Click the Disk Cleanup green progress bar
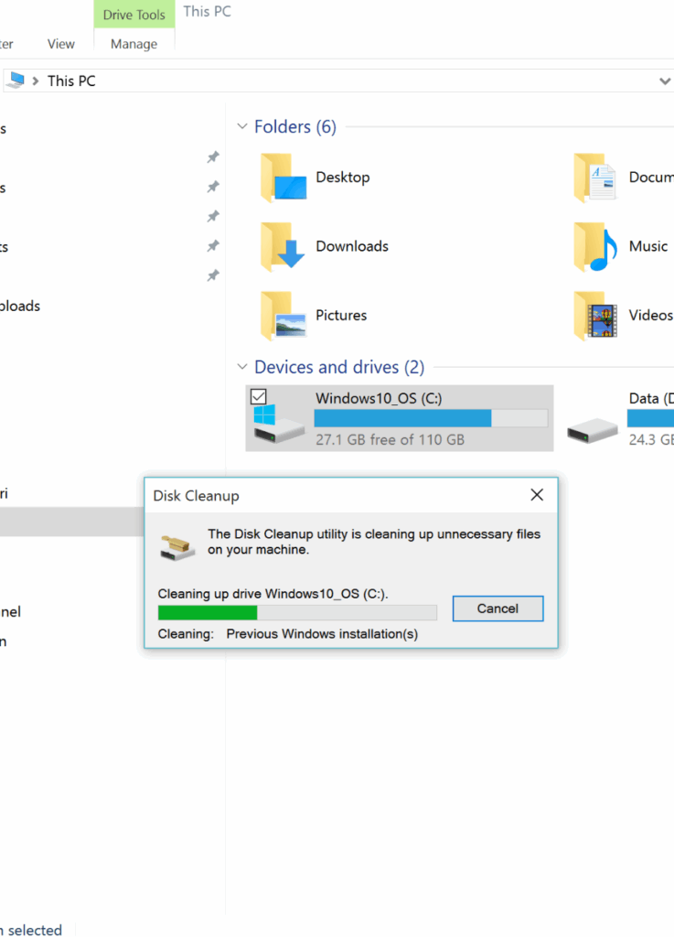The image size is (674, 937). 297,612
